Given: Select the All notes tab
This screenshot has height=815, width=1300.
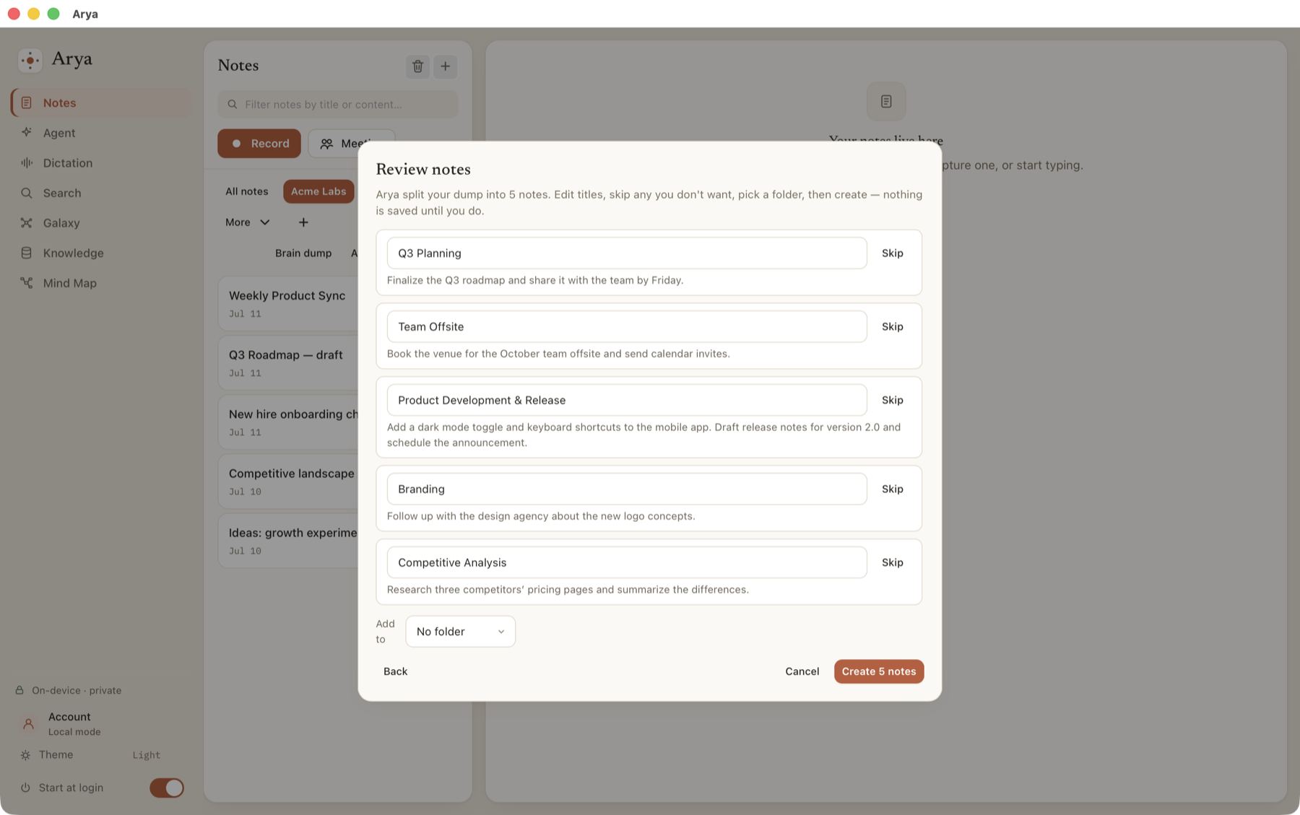Looking at the screenshot, I should tap(247, 191).
